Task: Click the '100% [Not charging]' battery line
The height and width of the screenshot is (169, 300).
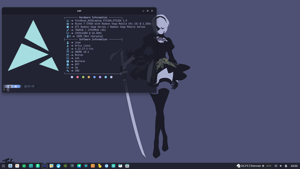Action: coord(90,36)
